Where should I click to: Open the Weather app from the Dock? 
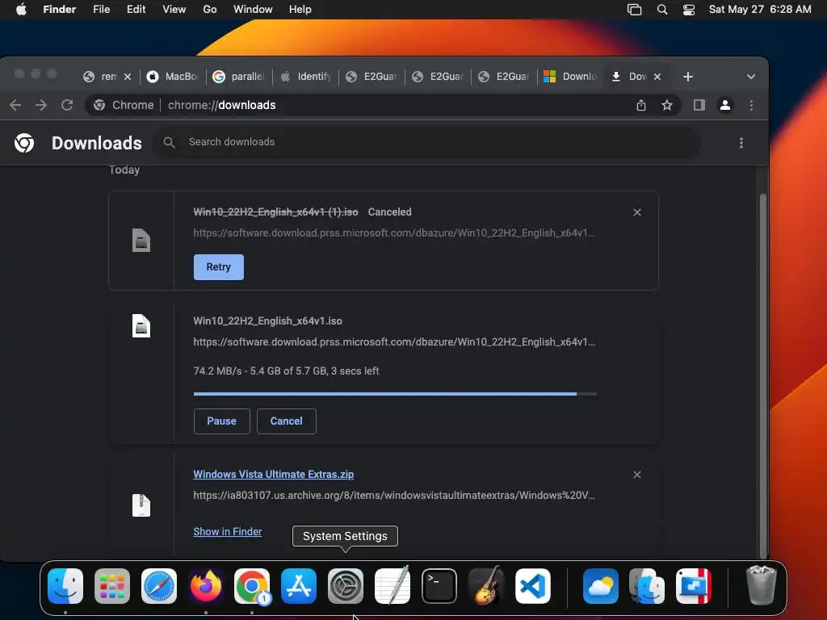point(601,586)
